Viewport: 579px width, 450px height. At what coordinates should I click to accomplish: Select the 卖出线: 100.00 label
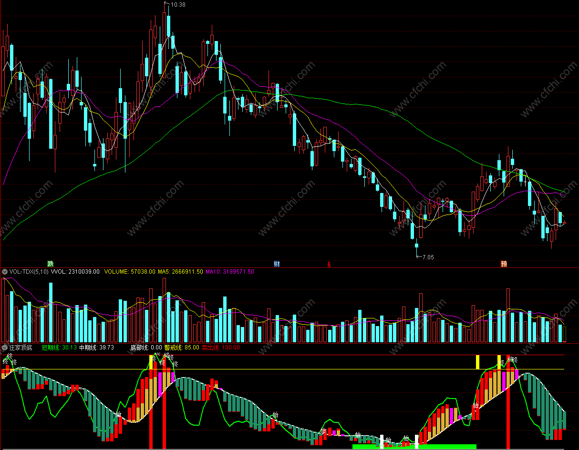[x=220, y=348]
